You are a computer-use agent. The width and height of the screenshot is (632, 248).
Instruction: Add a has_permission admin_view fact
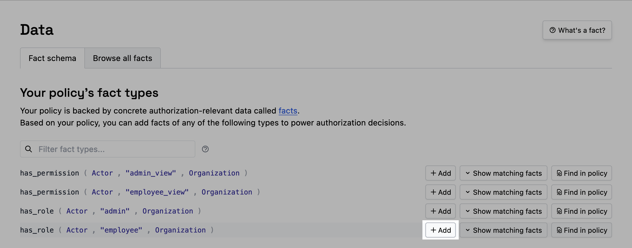coord(440,173)
